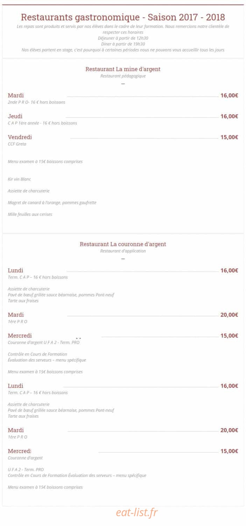The image size is (246, 526).
Task: Select the Déjeuner à partir de 12h30 text
Action: tap(123, 38)
